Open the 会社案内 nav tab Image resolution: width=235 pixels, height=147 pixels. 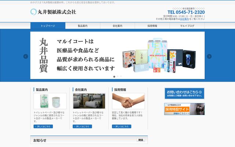point(117,26)
